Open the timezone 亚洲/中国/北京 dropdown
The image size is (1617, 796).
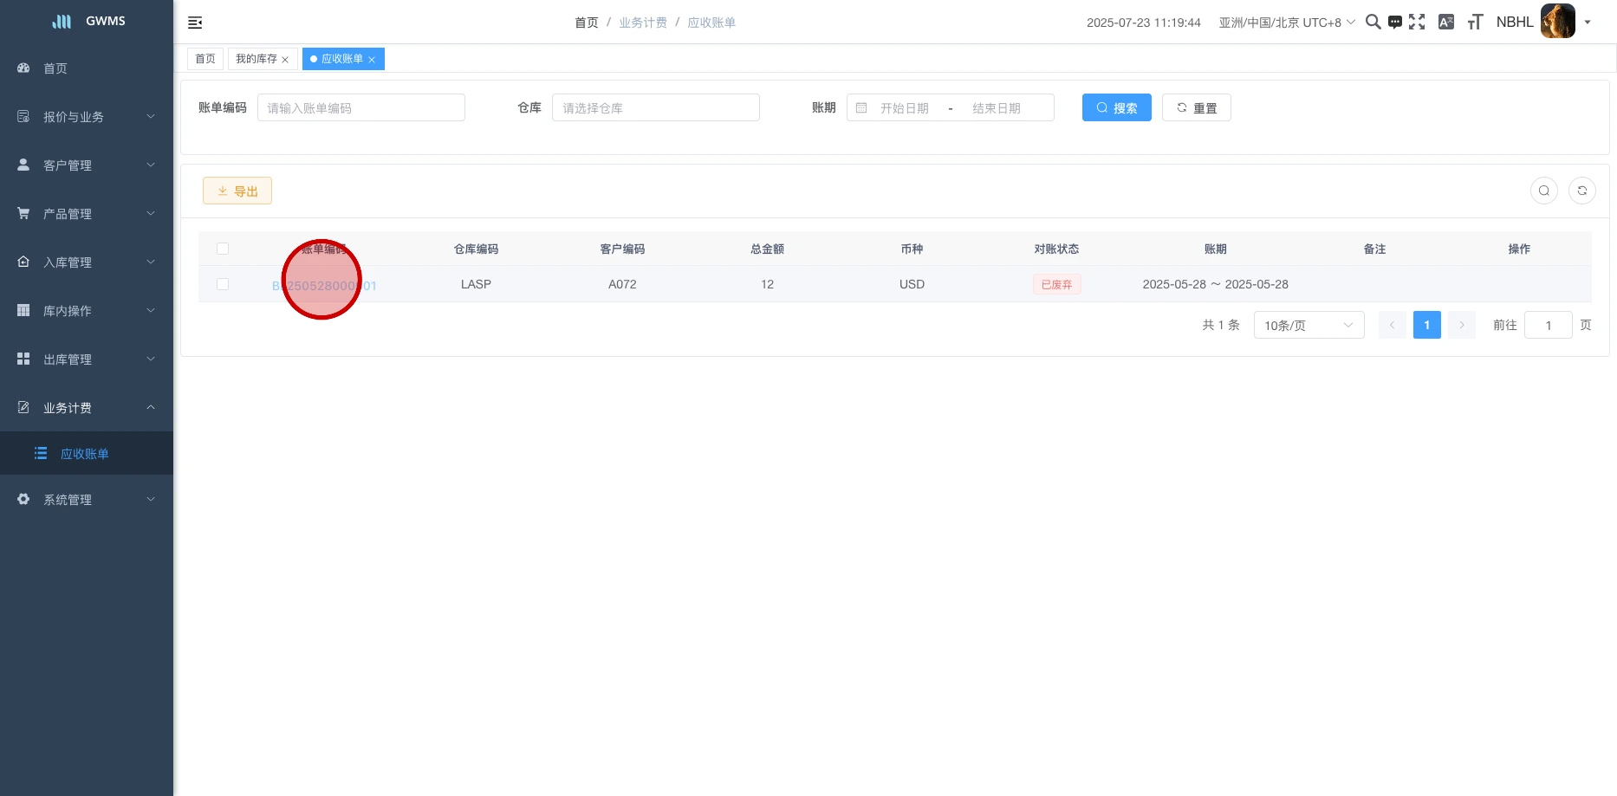[1286, 23]
